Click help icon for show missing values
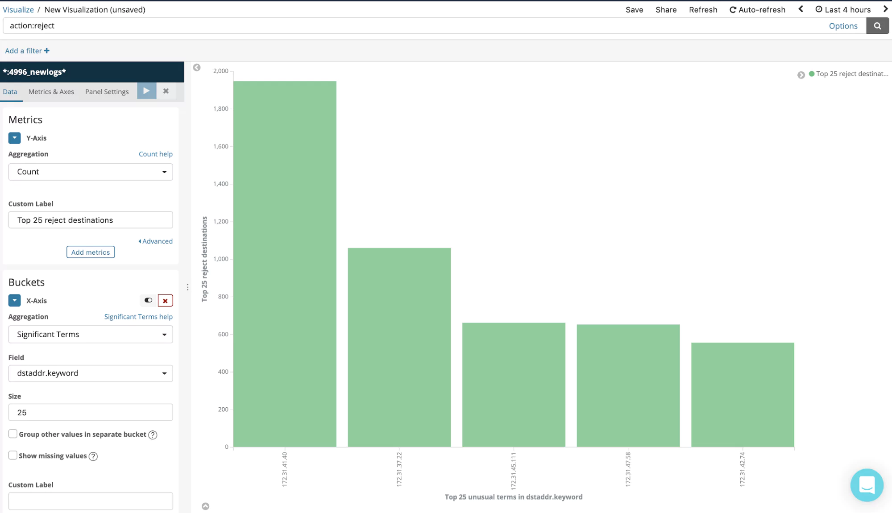This screenshot has width=892, height=513. coord(93,456)
